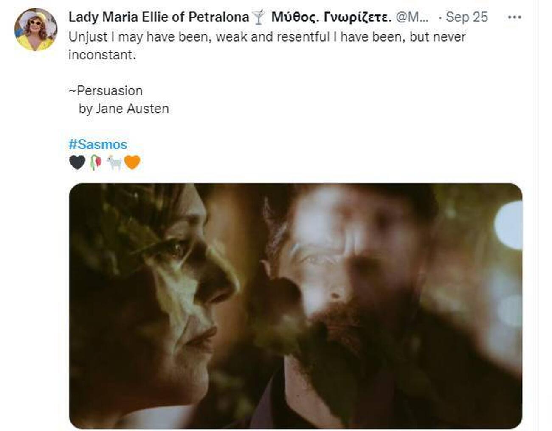
Task: Click the wilted rose emoji
Action: click(96, 162)
